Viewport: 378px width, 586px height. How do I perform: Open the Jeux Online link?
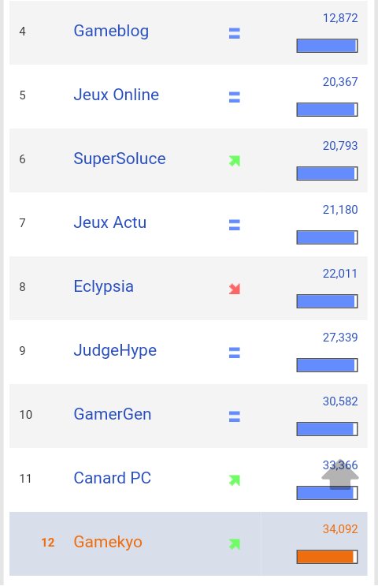click(x=116, y=95)
